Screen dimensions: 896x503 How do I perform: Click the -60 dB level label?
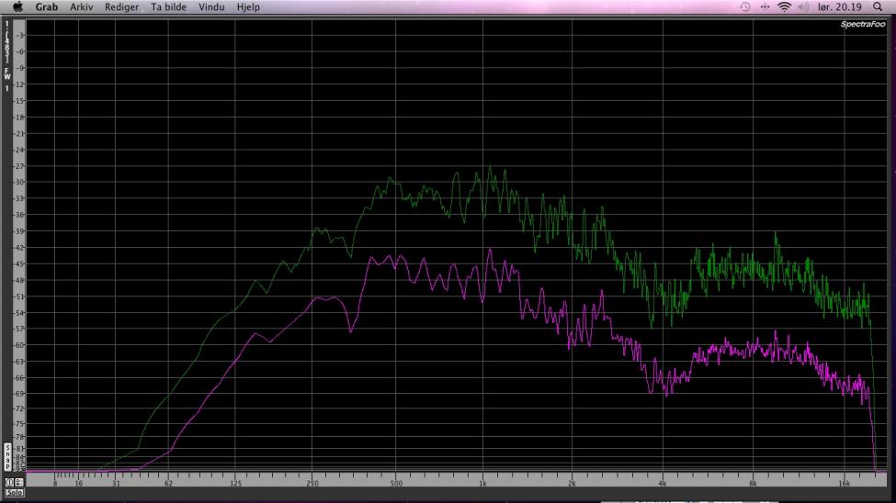pyautogui.click(x=20, y=345)
